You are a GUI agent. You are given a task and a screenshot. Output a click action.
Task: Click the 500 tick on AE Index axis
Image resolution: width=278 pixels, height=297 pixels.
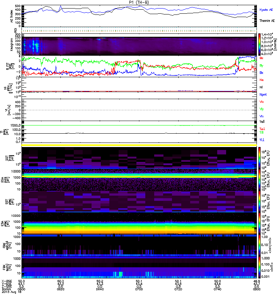(18, 6)
